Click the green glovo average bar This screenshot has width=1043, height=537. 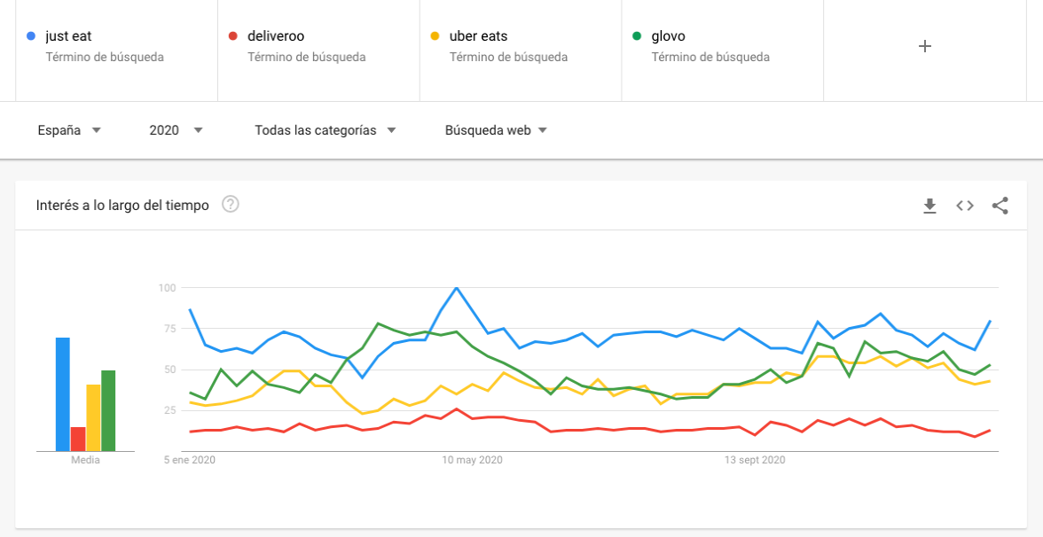[x=108, y=410]
